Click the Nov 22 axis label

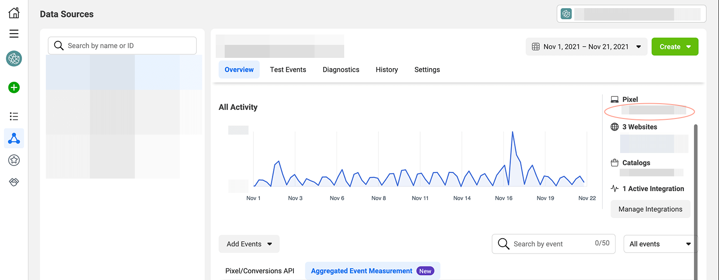[x=587, y=198]
